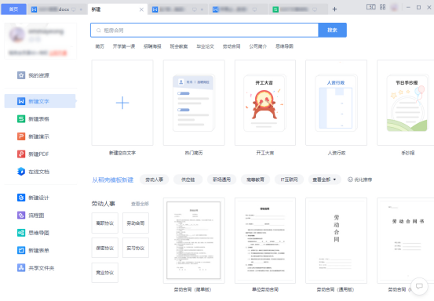This screenshot has width=434, height=301.
Task: Open 劳动合同书 template thumbnail
Action: pos(406,241)
